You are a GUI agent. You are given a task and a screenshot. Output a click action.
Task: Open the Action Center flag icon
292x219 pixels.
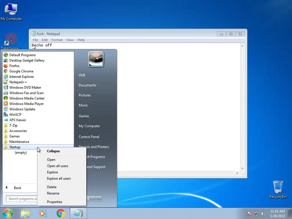pyautogui.click(x=250, y=214)
